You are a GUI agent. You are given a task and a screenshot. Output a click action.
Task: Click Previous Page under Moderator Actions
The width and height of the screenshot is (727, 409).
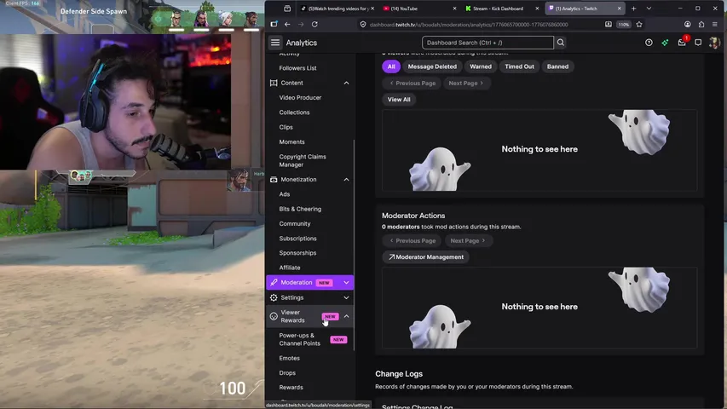[413, 241]
